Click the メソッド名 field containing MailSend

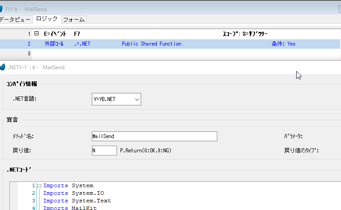154,136
